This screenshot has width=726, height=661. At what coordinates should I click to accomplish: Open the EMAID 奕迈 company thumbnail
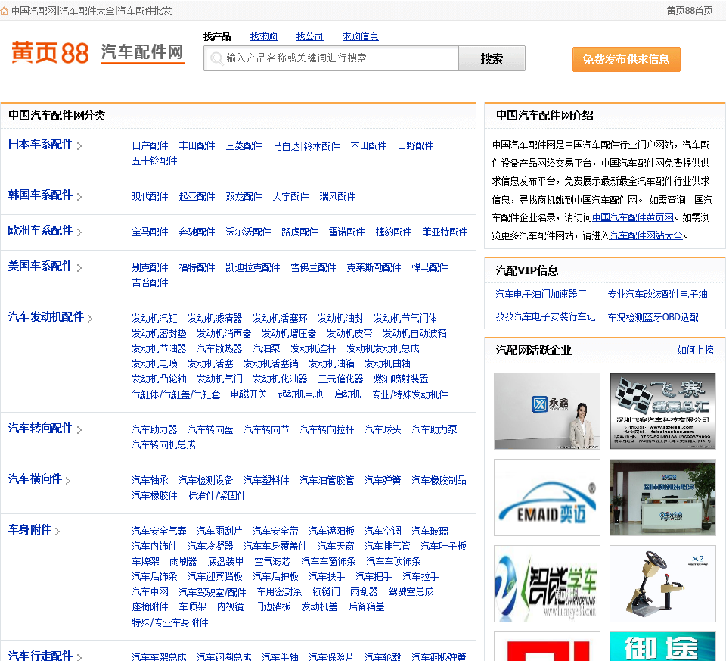point(547,497)
